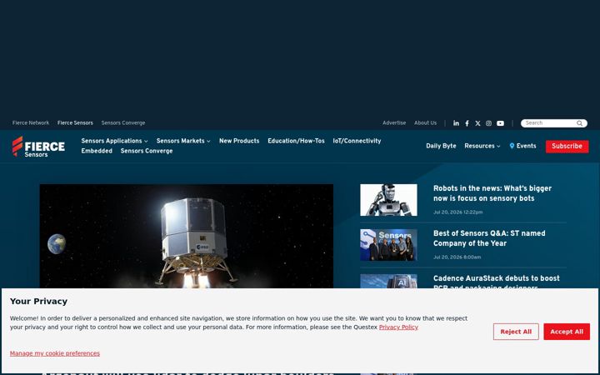Open the Privacy Policy link
The image size is (600, 375).
point(398,327)
